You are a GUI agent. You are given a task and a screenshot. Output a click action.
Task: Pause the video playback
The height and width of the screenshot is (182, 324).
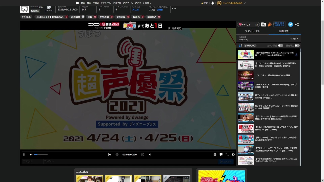tap(24, 154)
